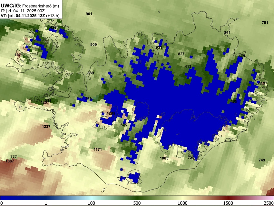Click the 777 value label

click(x=14, y=157)
